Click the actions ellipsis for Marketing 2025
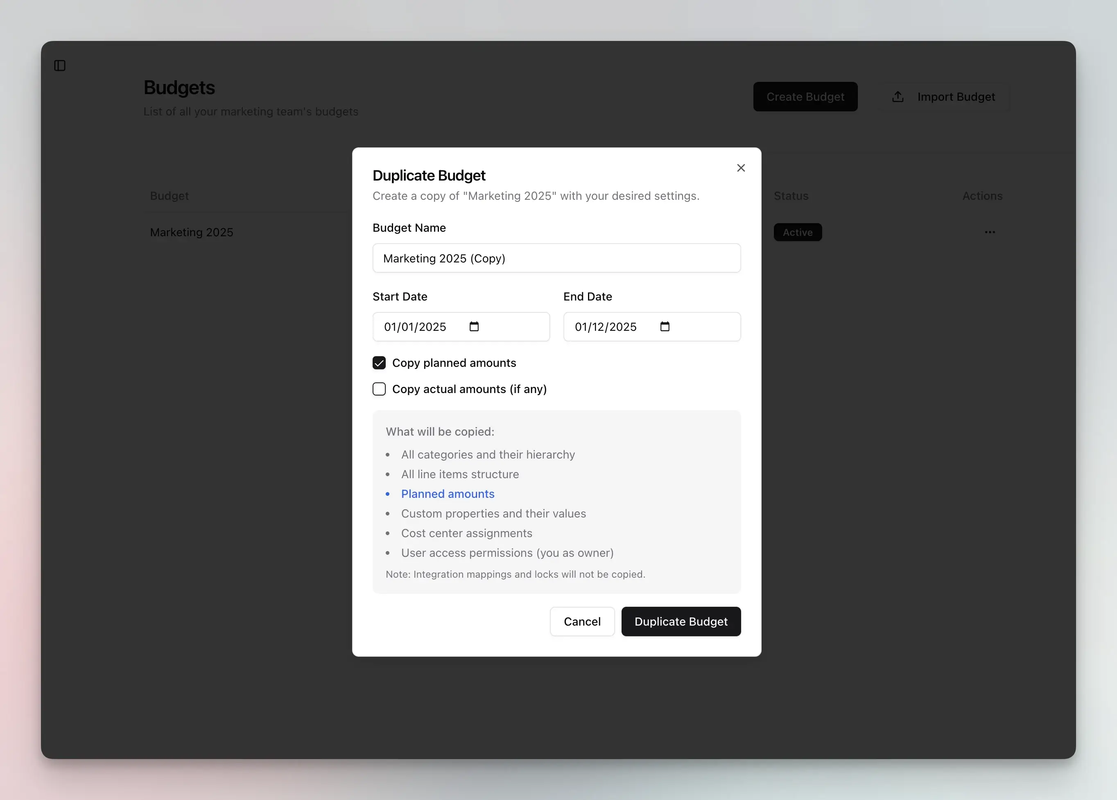This screenshot has width=1117, height=800. (990, 232)
